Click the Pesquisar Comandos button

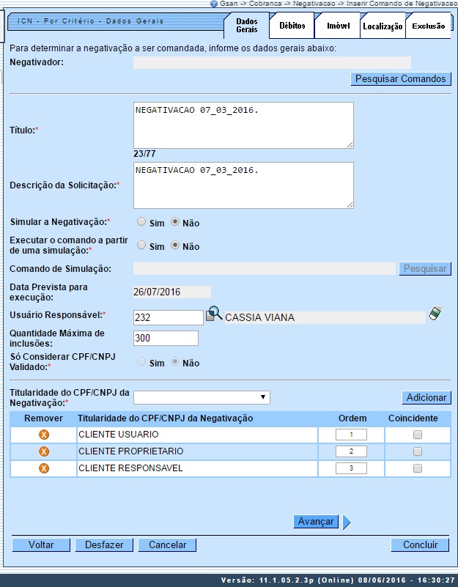pos(401,78)
